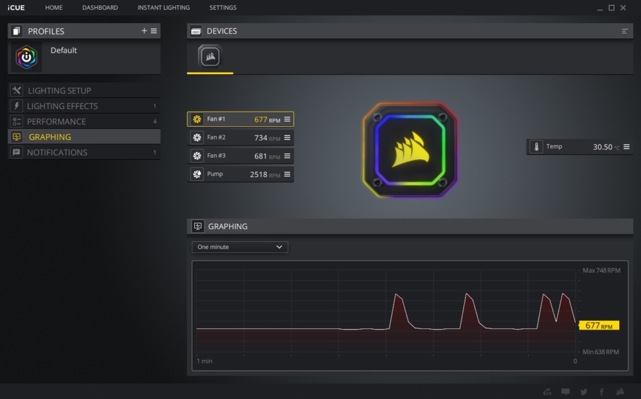
Task: Click the Min 638 RPM label
Action: click(x=601, y=352)
